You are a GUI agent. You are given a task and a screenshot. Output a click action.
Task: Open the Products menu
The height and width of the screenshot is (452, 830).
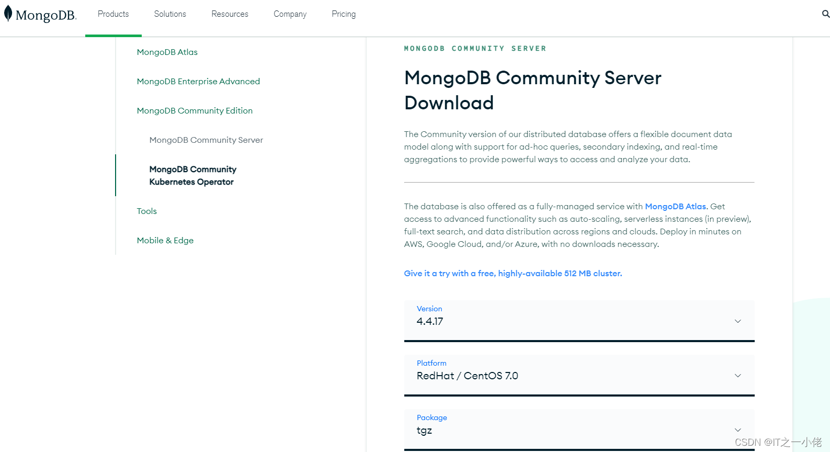pyautogui.click(x=113, y=14)
